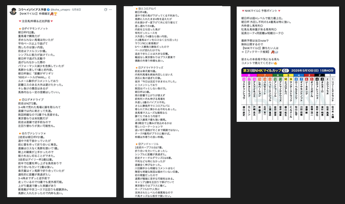Image resolution: width=345 pixels, height=204 pixels.
Task: Click the orange frame 7 header cell
Action: [x=265, y=75]
